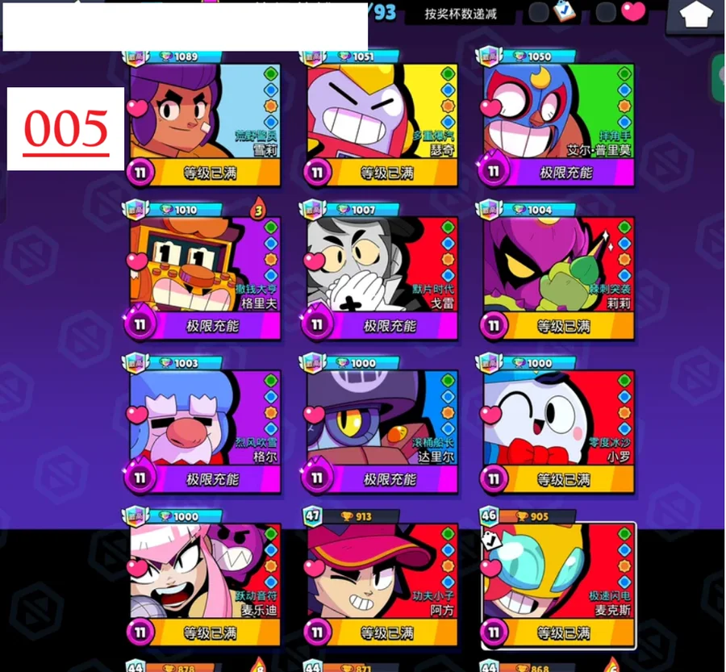
Task: Toggle the favorites filter next to the pink heart
Action: [606, 13]
